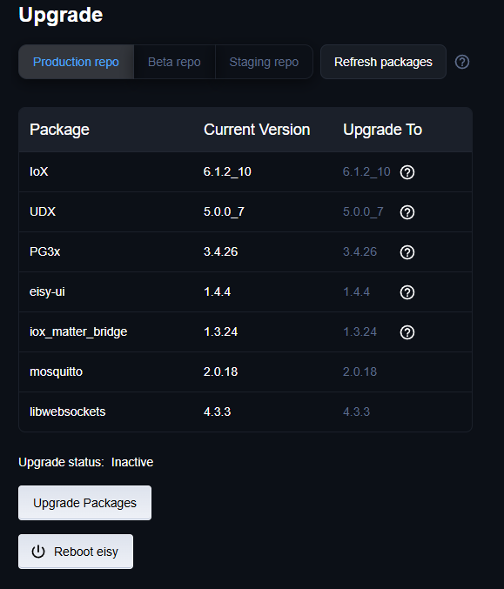
Task: Click the help icon in the PG3x row
Action: (407, 252)
